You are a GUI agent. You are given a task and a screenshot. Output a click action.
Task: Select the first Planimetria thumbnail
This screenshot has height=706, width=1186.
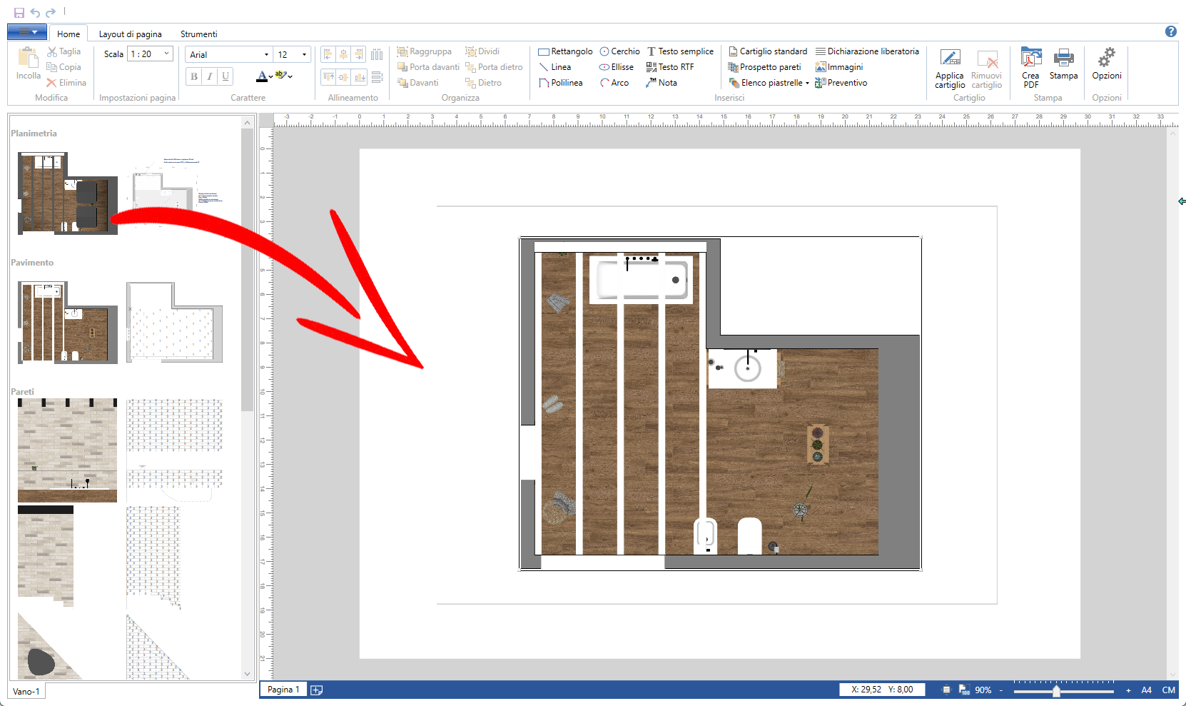tap(67, 193)
